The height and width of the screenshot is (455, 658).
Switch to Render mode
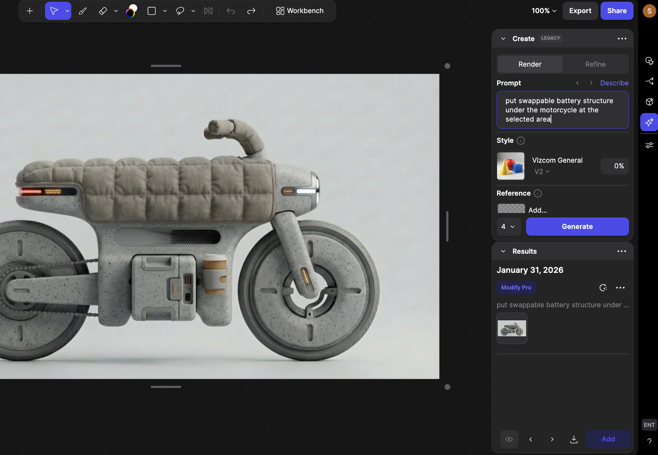(x=530, y=64)
